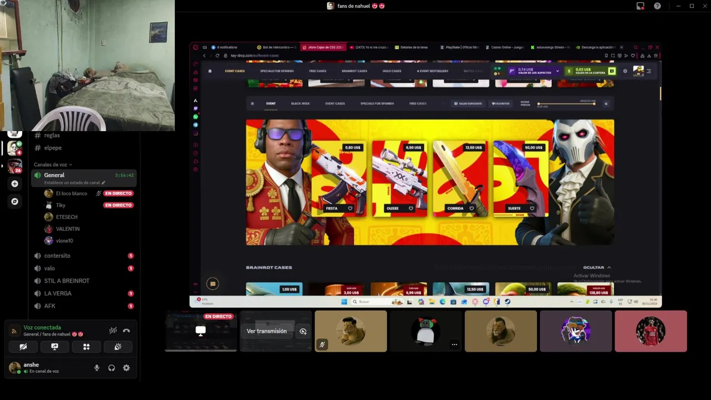
Task: Open Discord help icon in title bar
Action: [x=658, y=6]
